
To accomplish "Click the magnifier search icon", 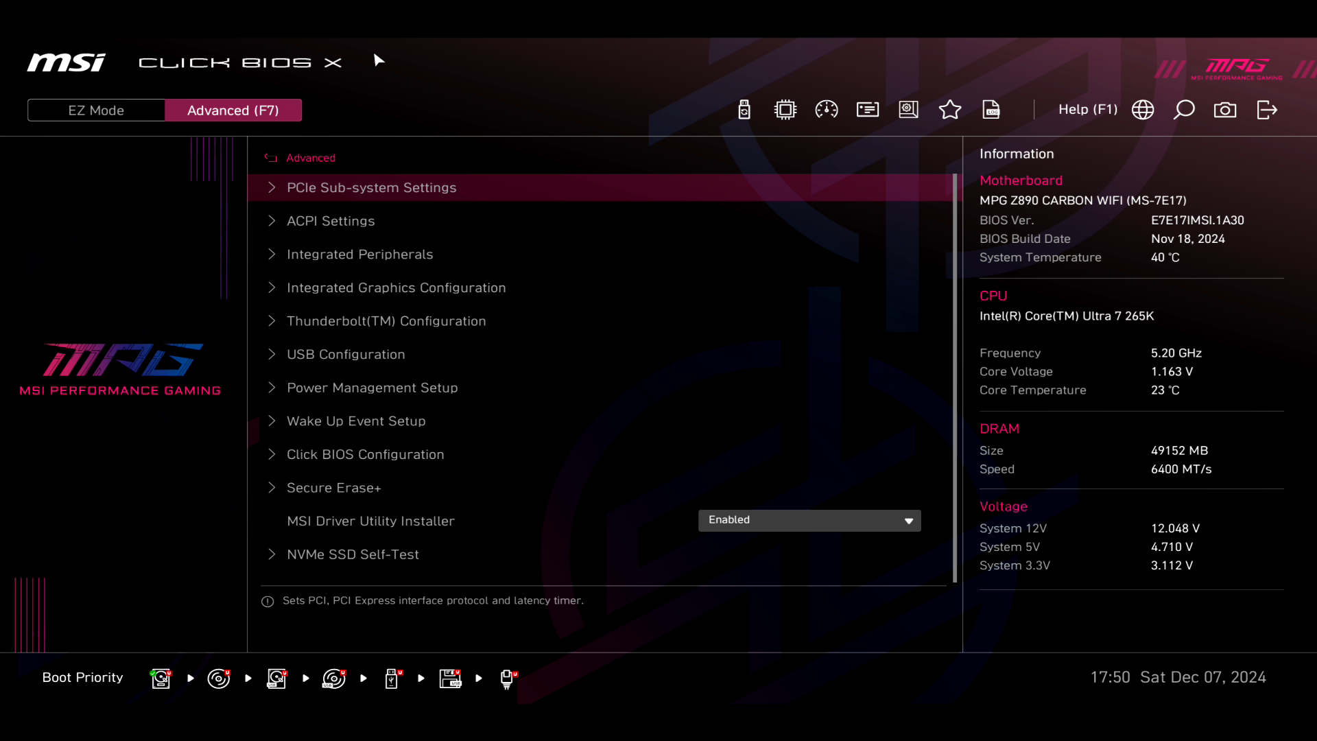I will 1184,110.
